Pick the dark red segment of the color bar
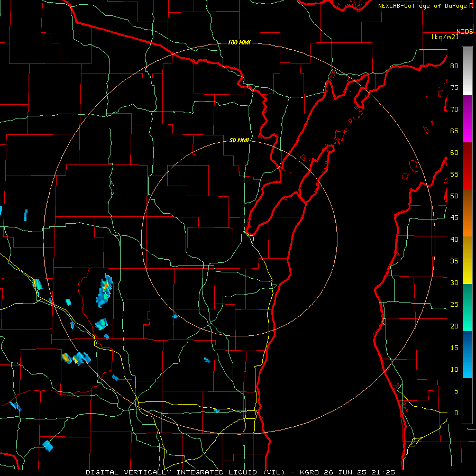476x476 pixels. click(467, 166)
